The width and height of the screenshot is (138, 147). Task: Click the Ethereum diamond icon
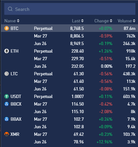[x=7, y=51]
